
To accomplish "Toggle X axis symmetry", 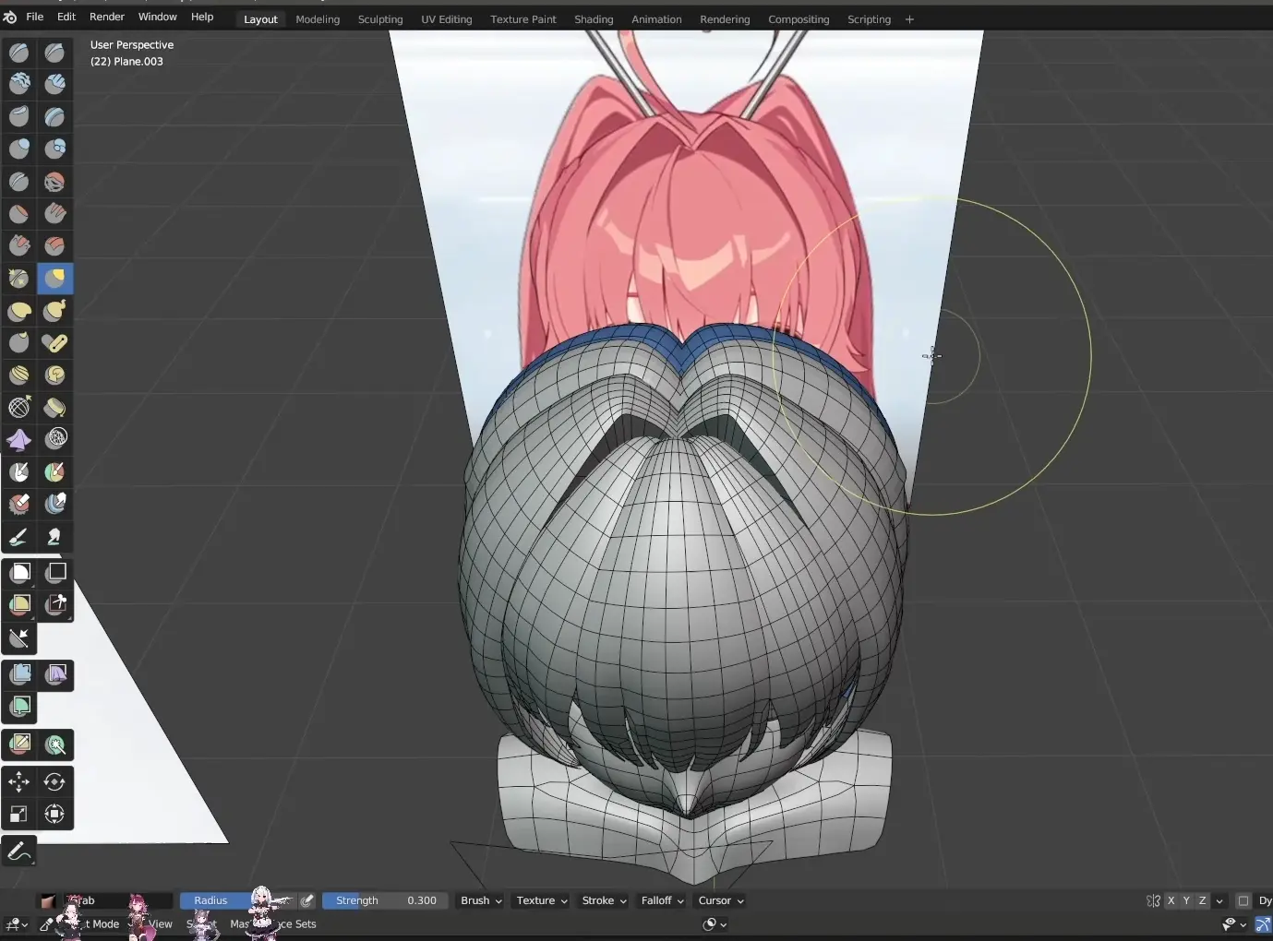I will 1171,900.
